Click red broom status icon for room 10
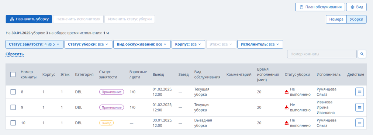The height and width of the screenshot is (135, 373). click(287, 123)
